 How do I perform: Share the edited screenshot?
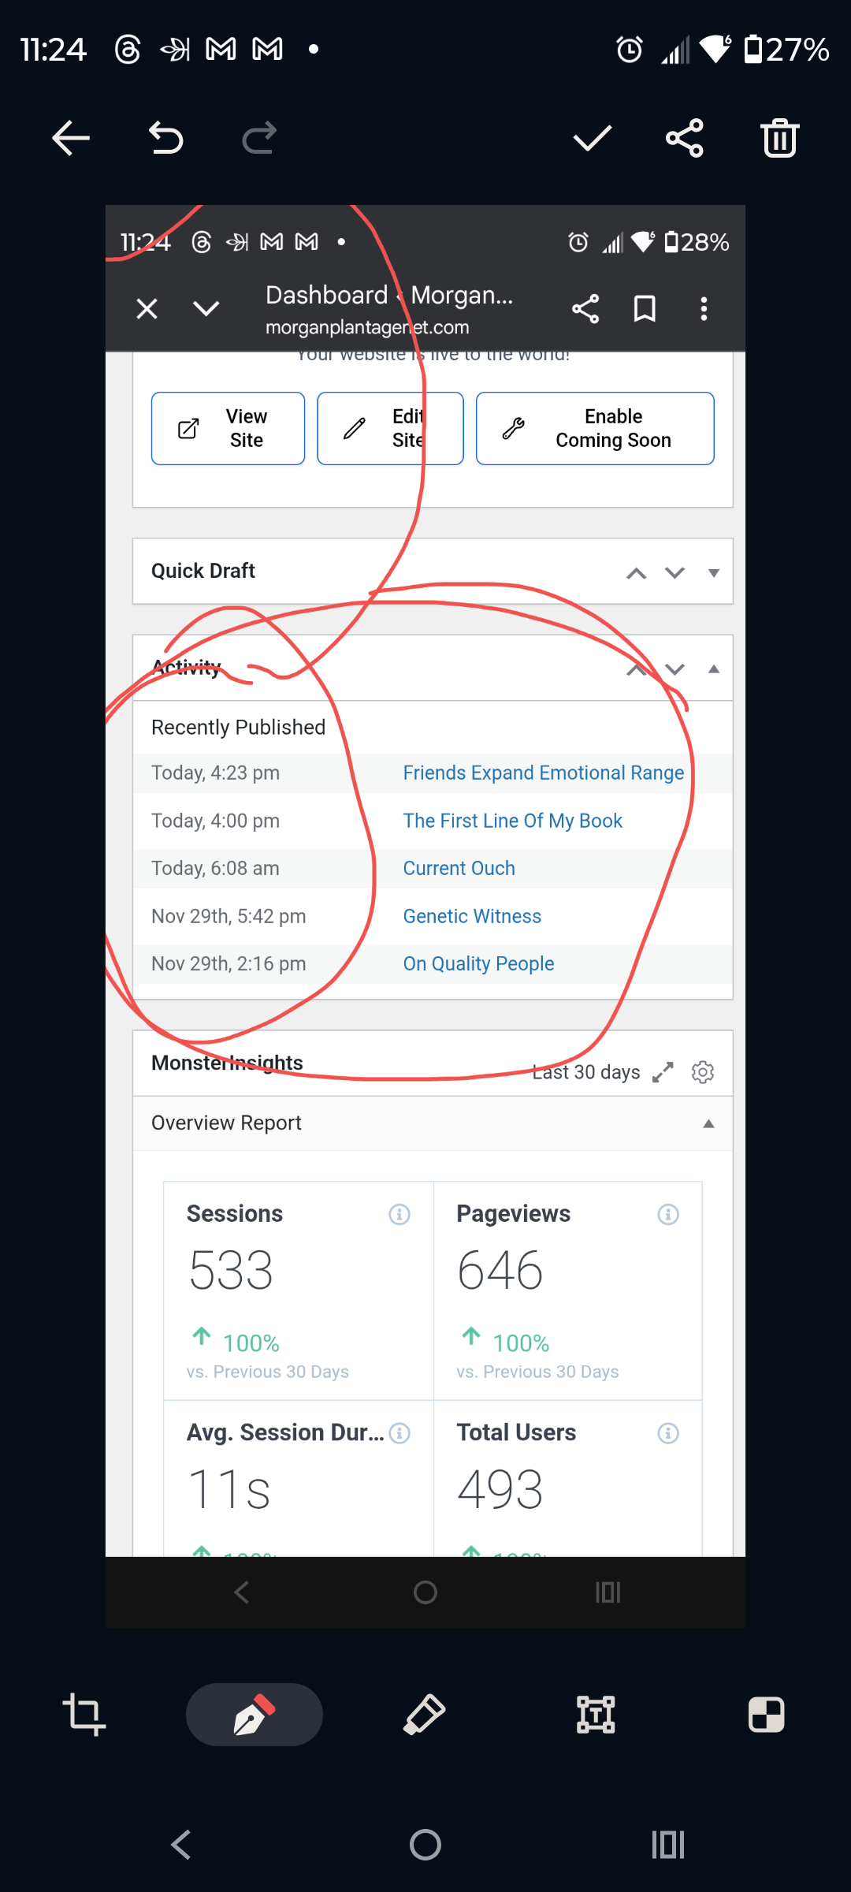coord(684,139)
